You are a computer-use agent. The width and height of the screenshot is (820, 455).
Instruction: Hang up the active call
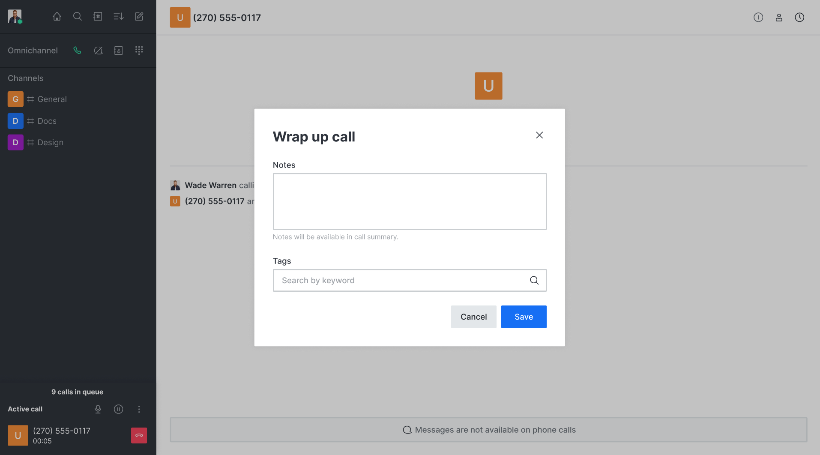click(x=139, y=435)
